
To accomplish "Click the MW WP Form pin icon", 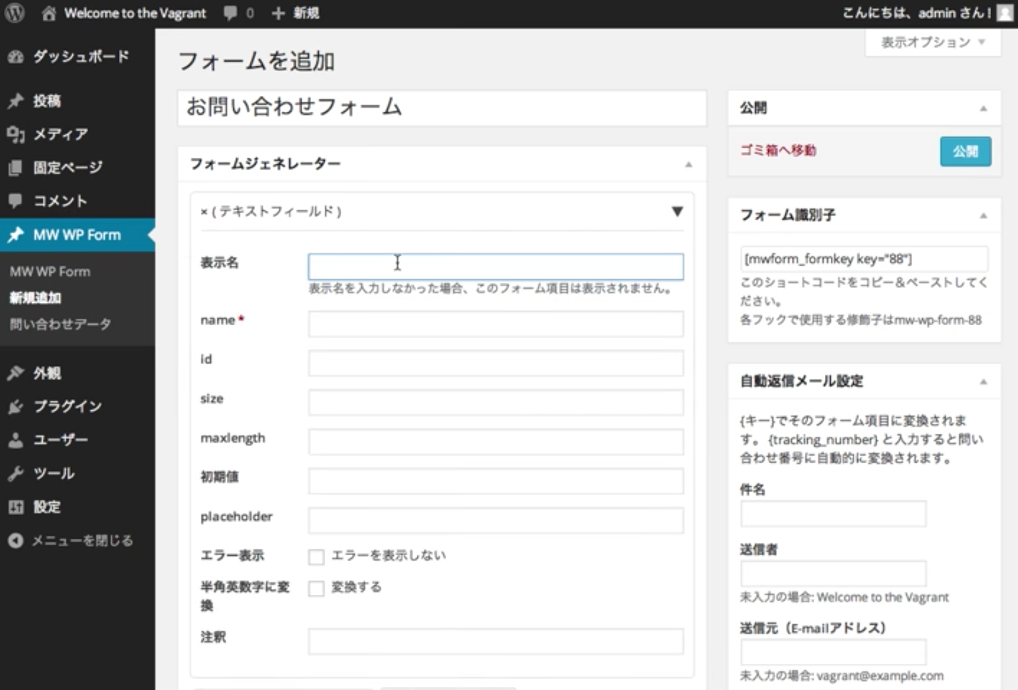I will pos(15,234).
